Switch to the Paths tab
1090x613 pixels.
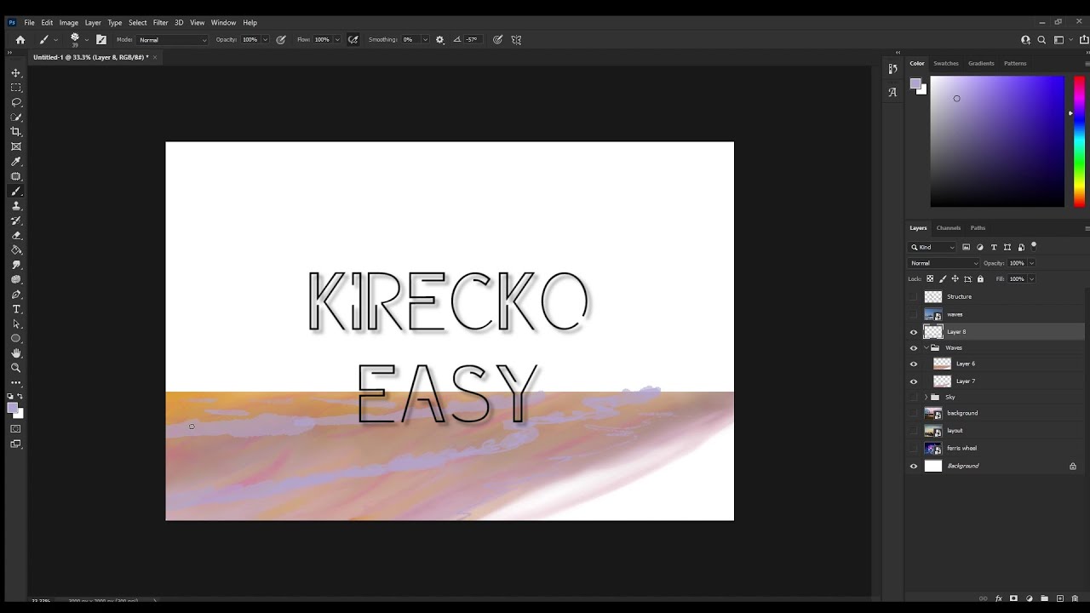click(978, 227)
